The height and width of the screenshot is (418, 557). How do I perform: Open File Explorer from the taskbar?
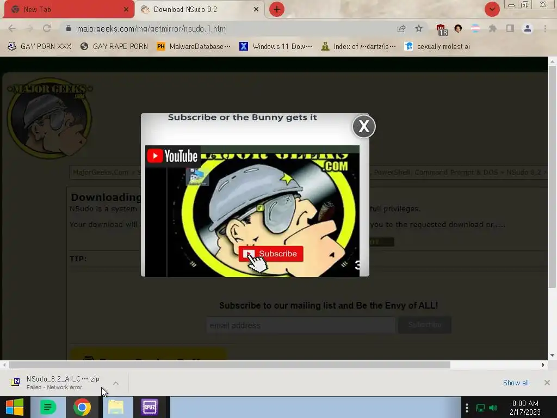[x=116, y=407]
